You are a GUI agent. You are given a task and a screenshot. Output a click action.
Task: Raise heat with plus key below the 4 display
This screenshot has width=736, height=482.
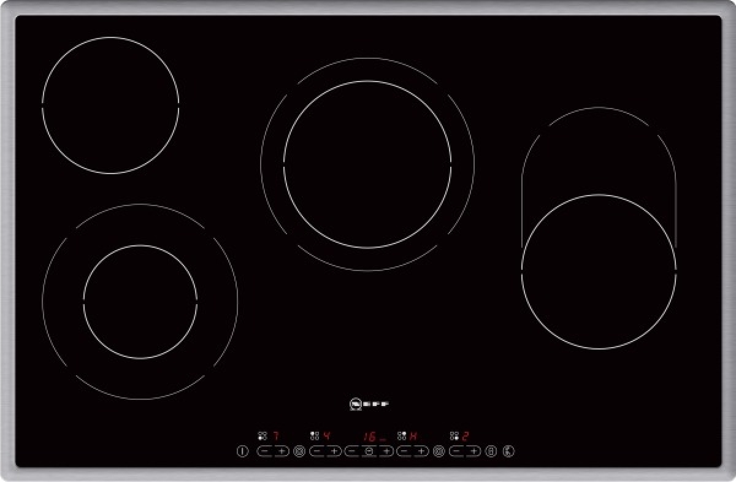[334, 451]
